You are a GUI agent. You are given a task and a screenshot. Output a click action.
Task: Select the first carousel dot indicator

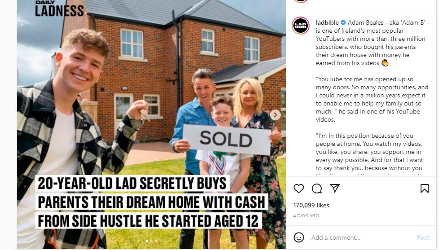coord(146,241)
